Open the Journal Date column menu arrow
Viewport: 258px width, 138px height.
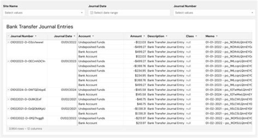coord(75,36)
